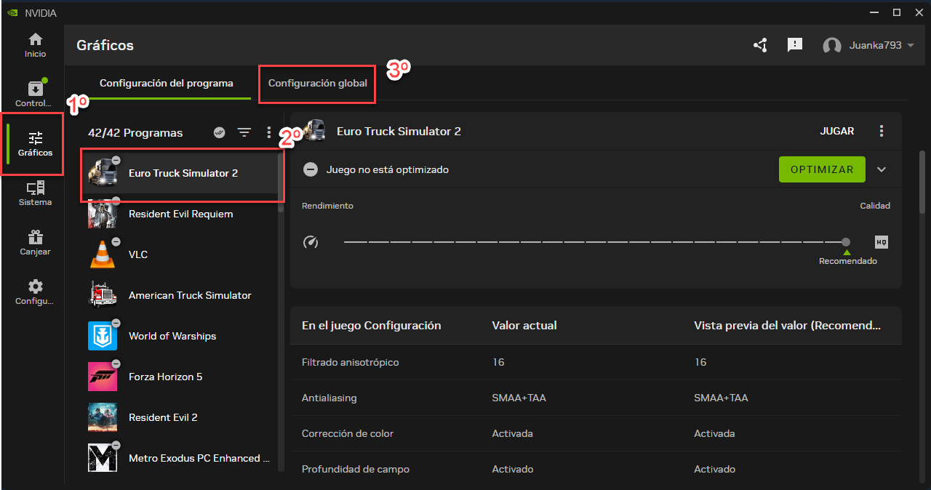The width and height of the screenshot is (931, 490).
Task: Open the Canjear gift section
Action: click(x=35, y=243)
